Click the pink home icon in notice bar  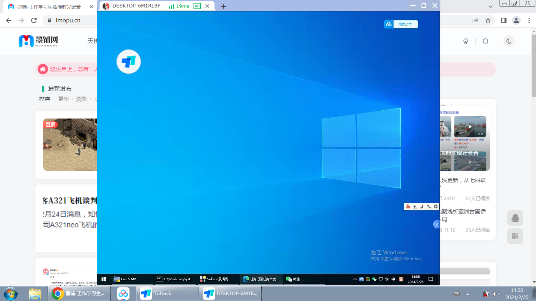point(43,69)
